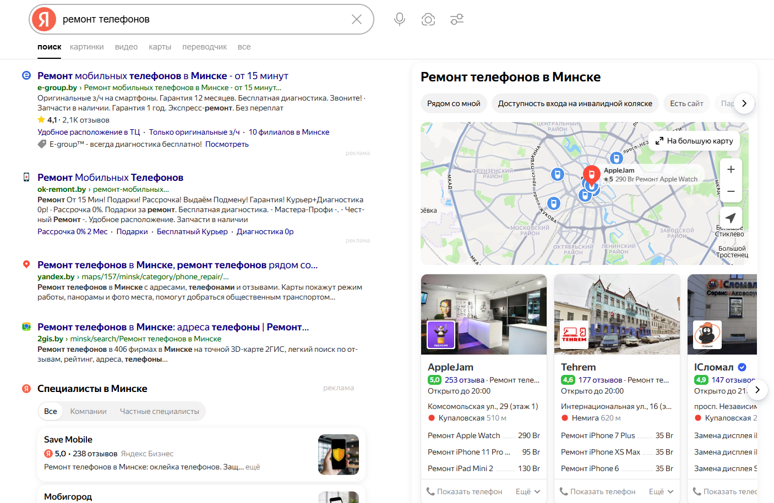Screen dimensions: 774x503
Task: Expand Tehrem card with Ещё
Action: pyautogui.click(x=661, y=491)
